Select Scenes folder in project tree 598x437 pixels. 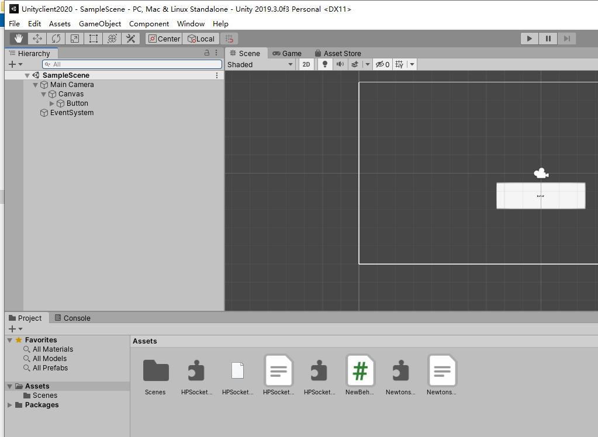coord(40,396)
